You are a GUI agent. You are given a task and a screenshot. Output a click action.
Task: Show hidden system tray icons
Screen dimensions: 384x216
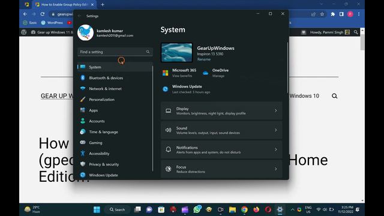click(x=292, y=209)
